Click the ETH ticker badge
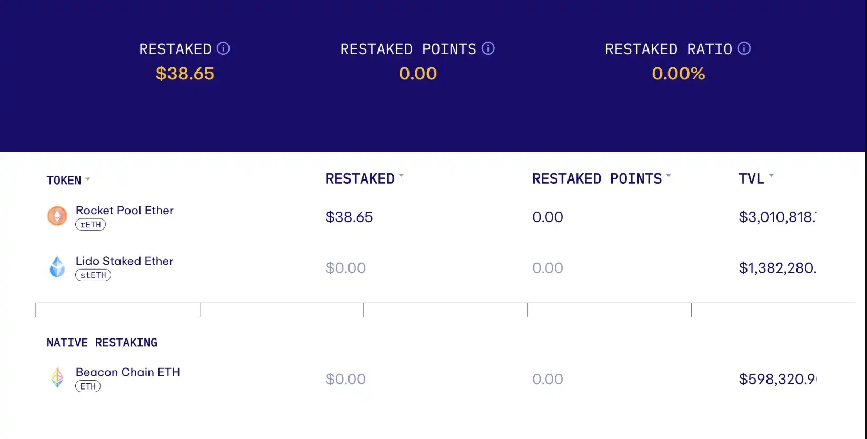867x439 pixels. point(88,386)
